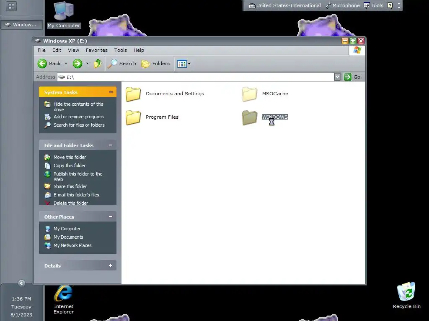This screenshot has height=321, width=429.
Task: Open the Edit menu
Action: click(x=57, y=50)
